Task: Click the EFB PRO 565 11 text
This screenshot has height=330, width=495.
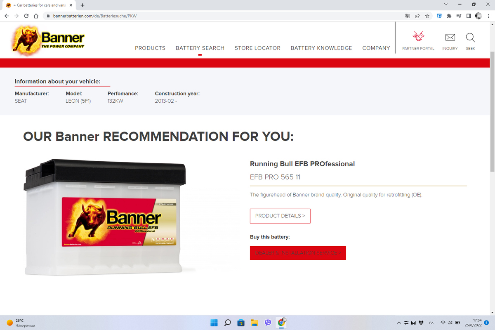Action: pyautogui.click(x=275, y=177)
